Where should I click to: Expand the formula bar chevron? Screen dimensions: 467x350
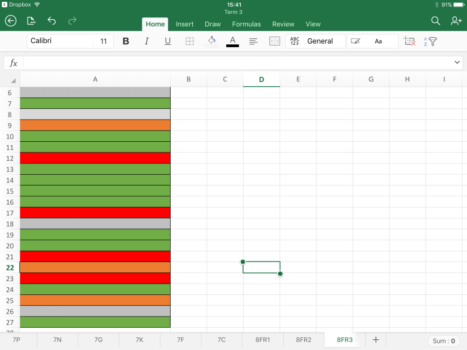point(457,62)
